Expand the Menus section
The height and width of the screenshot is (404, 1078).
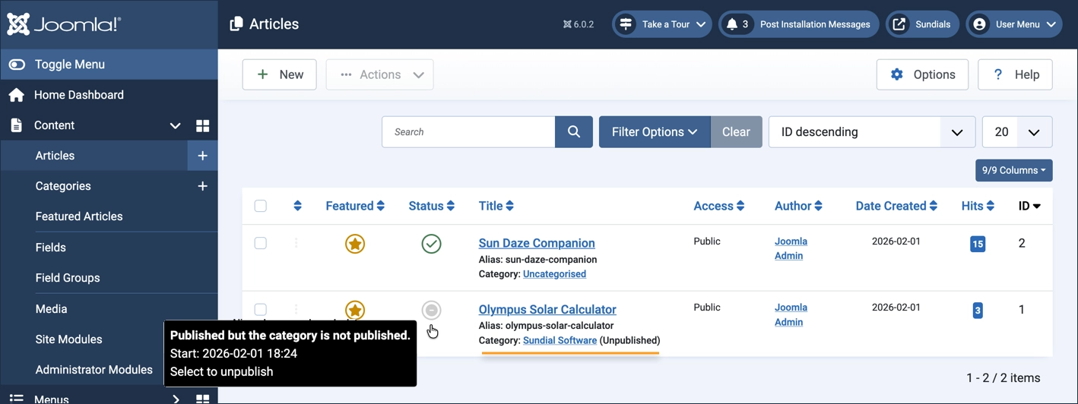(175, 399)
